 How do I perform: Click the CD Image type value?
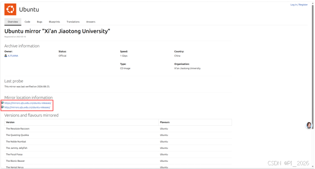125,68
